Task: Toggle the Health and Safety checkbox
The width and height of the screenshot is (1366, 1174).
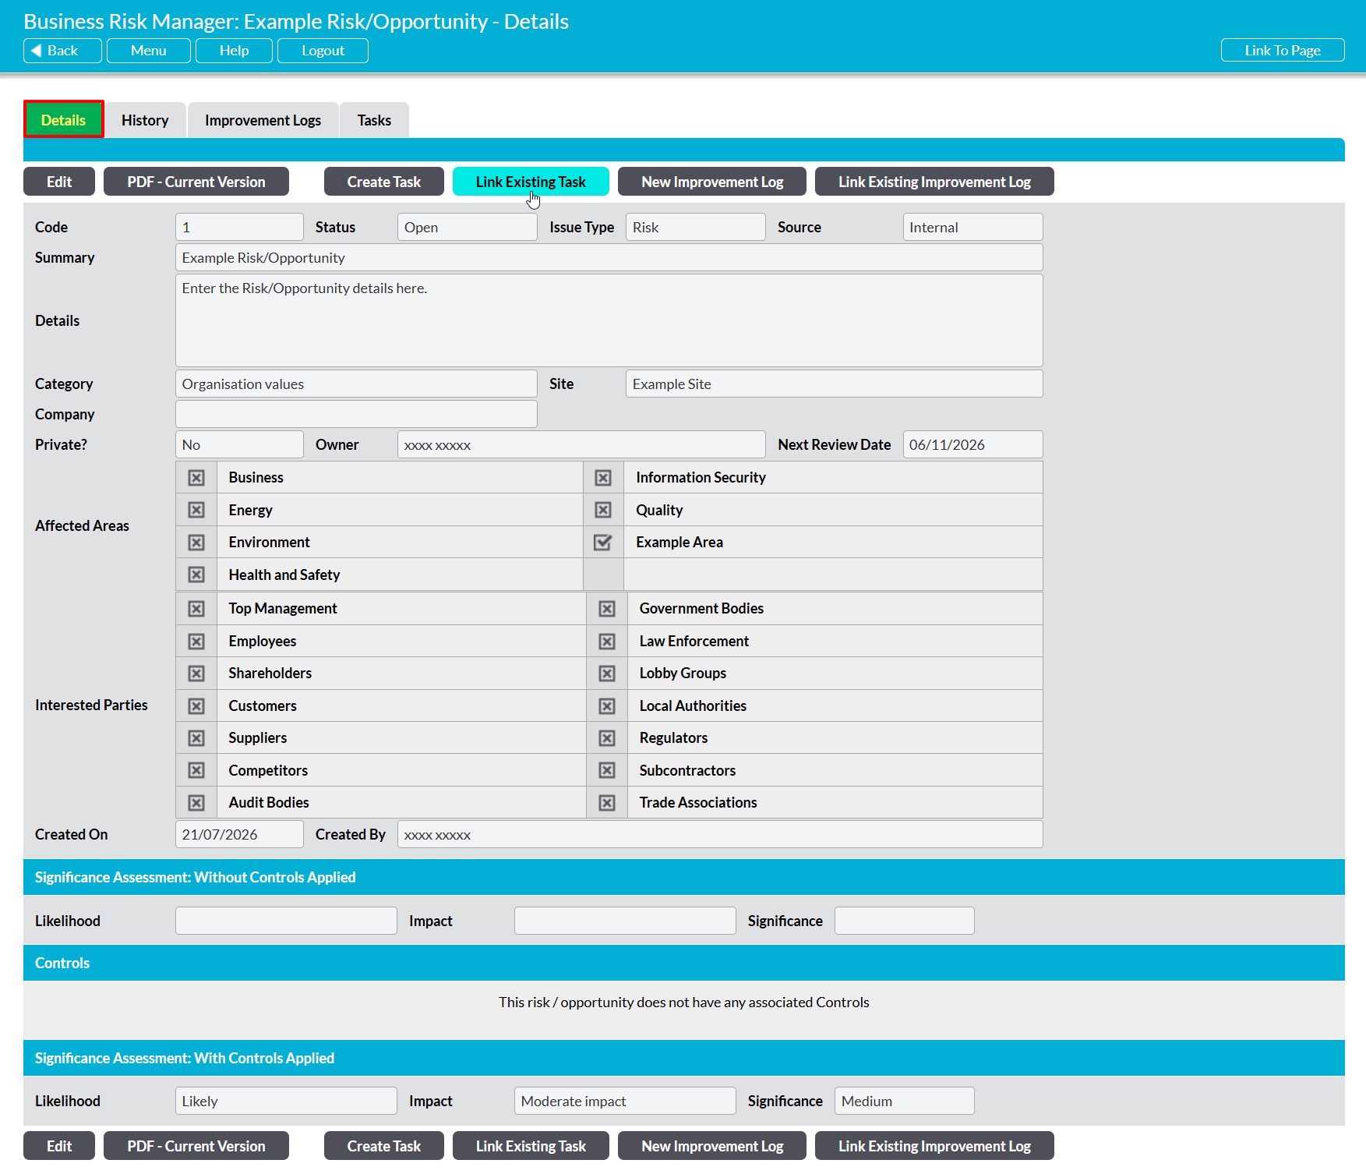Action: coord(196,575)
